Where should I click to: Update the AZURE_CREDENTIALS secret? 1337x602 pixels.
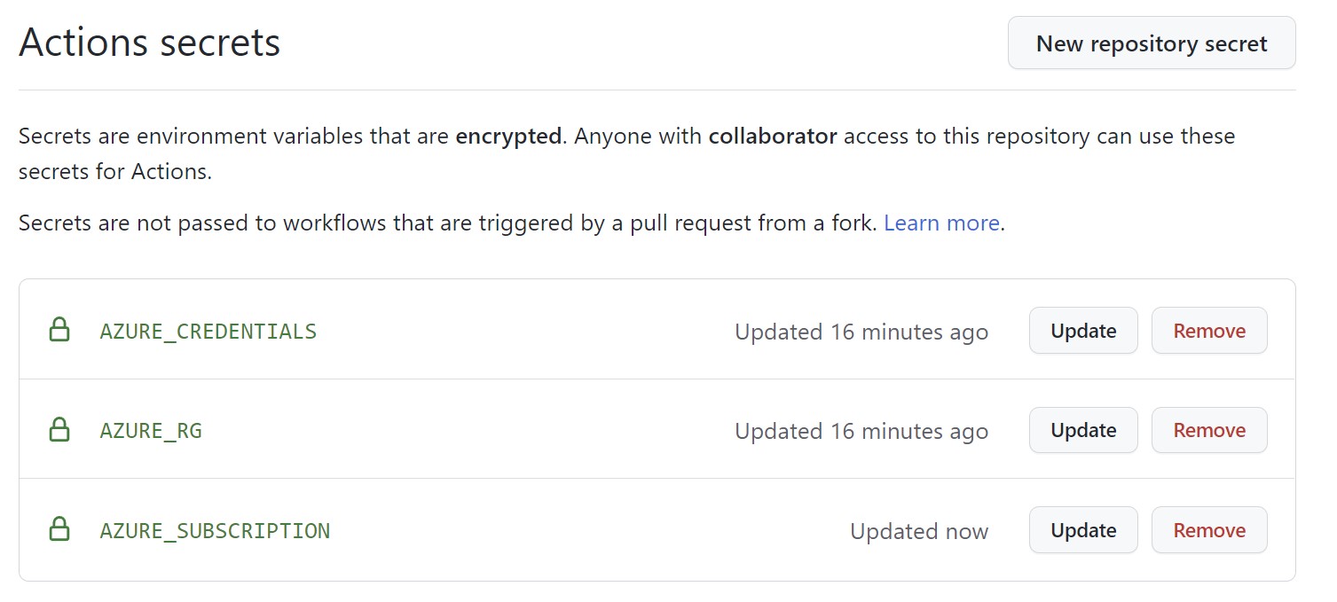pos(1082,330)
